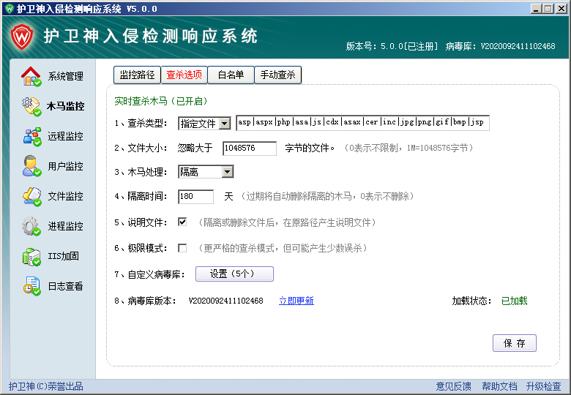
Task: Open the 帮助文档 link
Action: pos(499,386)
